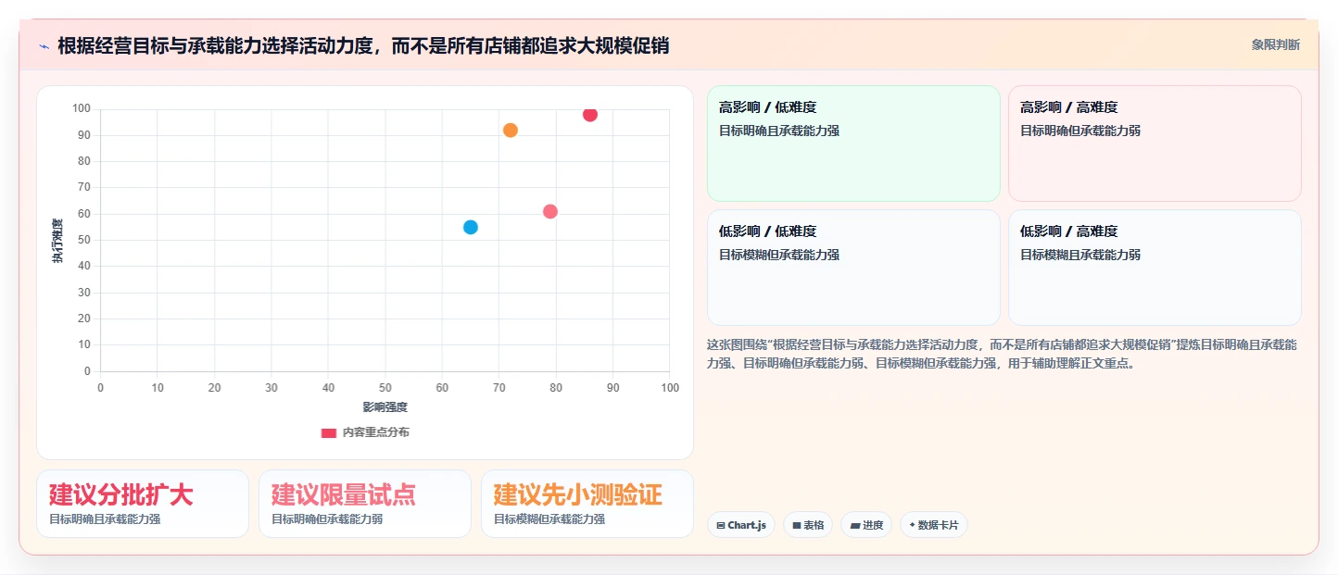Screen dimensions: 1338x575
Task: Open the 低影响 / 低难度 quadrant card
Action: click(x=853, y=268)
